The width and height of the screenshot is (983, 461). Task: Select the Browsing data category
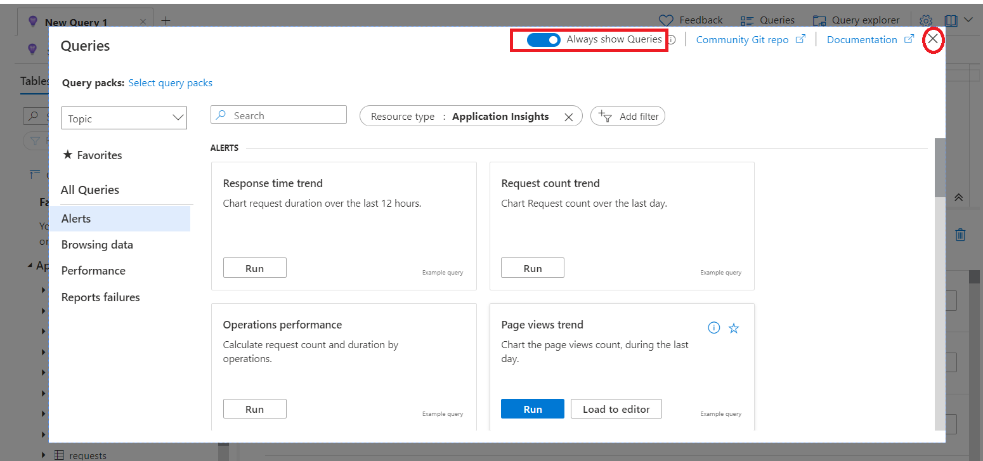pyautogui.click(x=97, y=245)
